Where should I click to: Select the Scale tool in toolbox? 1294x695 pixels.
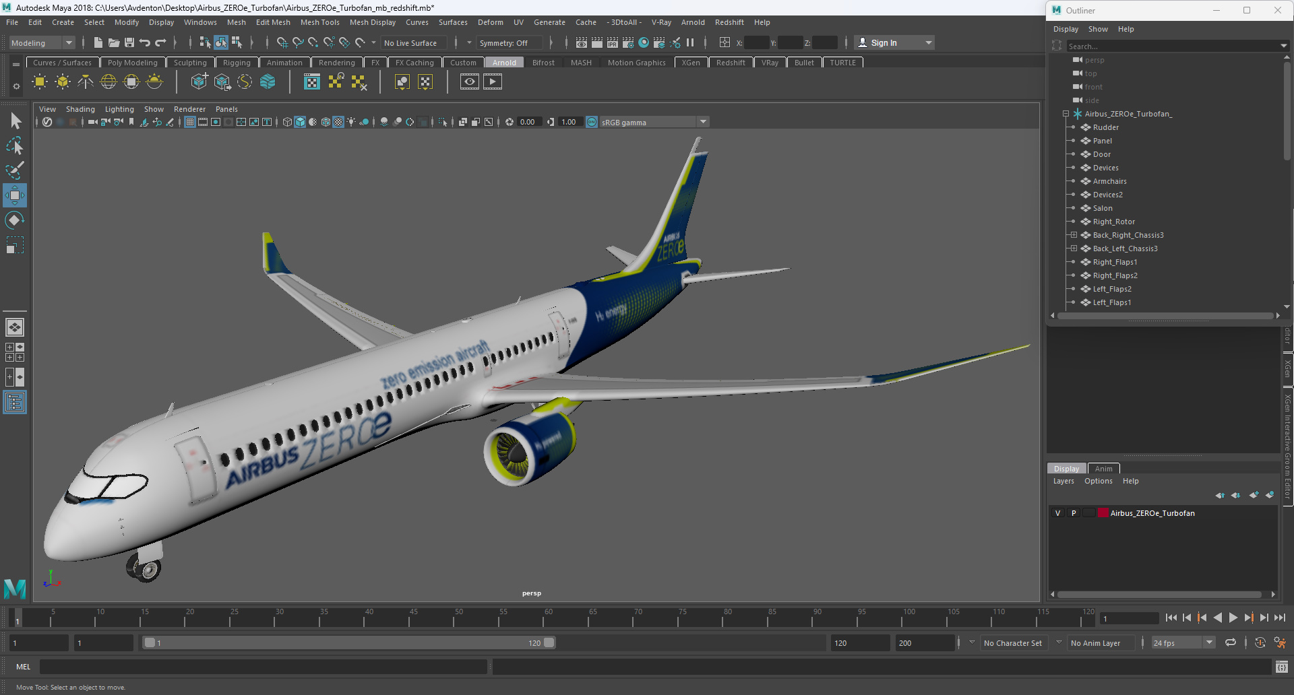[x=15, y=245]
